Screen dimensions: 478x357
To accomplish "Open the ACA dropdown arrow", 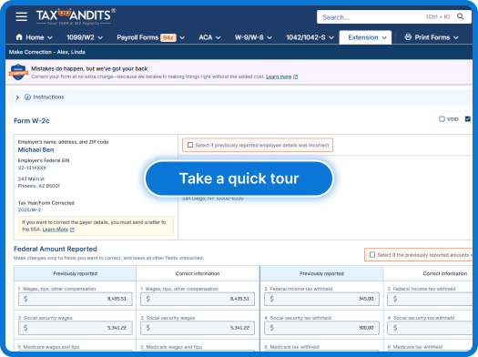I will pos(218,37).
